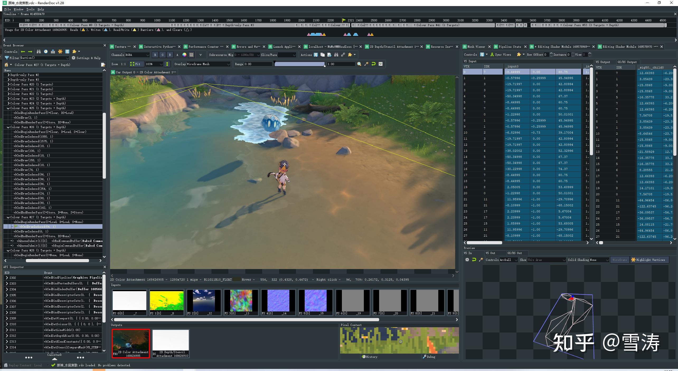Toggle the R channel button
The width and height of the screenshot is (678, 371).
(x=155, y=55)
